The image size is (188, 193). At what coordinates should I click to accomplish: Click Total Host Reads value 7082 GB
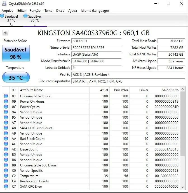171,41
